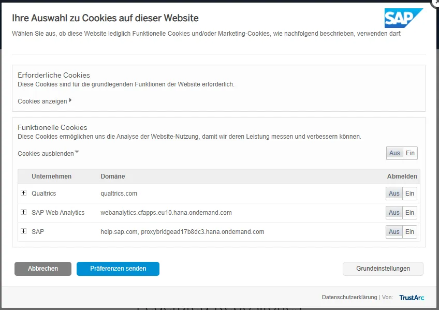Screen dimensions: 439x310
Task: Click the Unternehmen column header
Action: [x=51, y=176]
